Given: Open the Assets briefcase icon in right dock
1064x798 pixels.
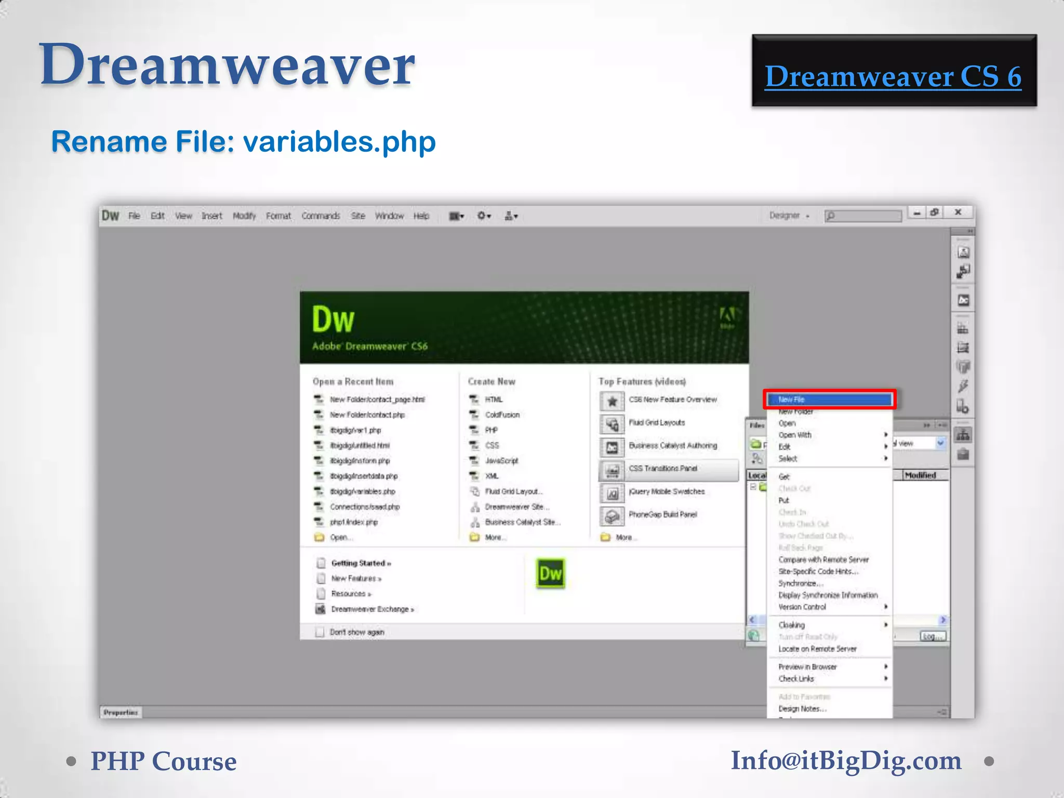Looking at the screenshot, I should tap(963, 455).
